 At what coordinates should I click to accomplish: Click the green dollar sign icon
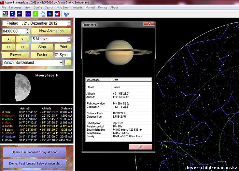click(x=35, y=14)
